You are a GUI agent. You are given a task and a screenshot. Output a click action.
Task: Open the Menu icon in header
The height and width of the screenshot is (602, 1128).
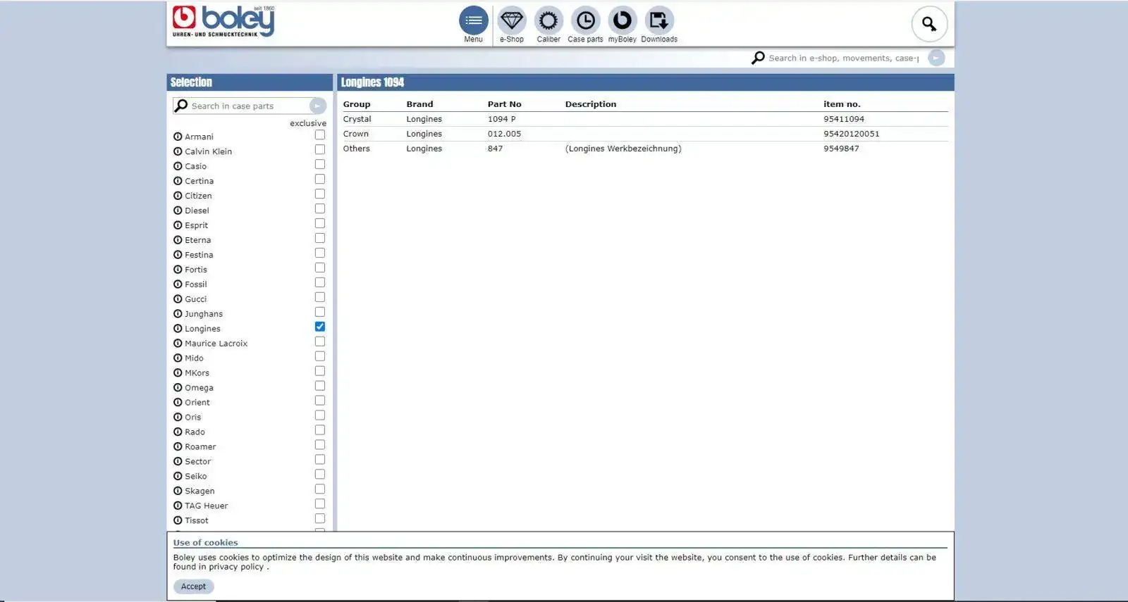pos(474,21)
